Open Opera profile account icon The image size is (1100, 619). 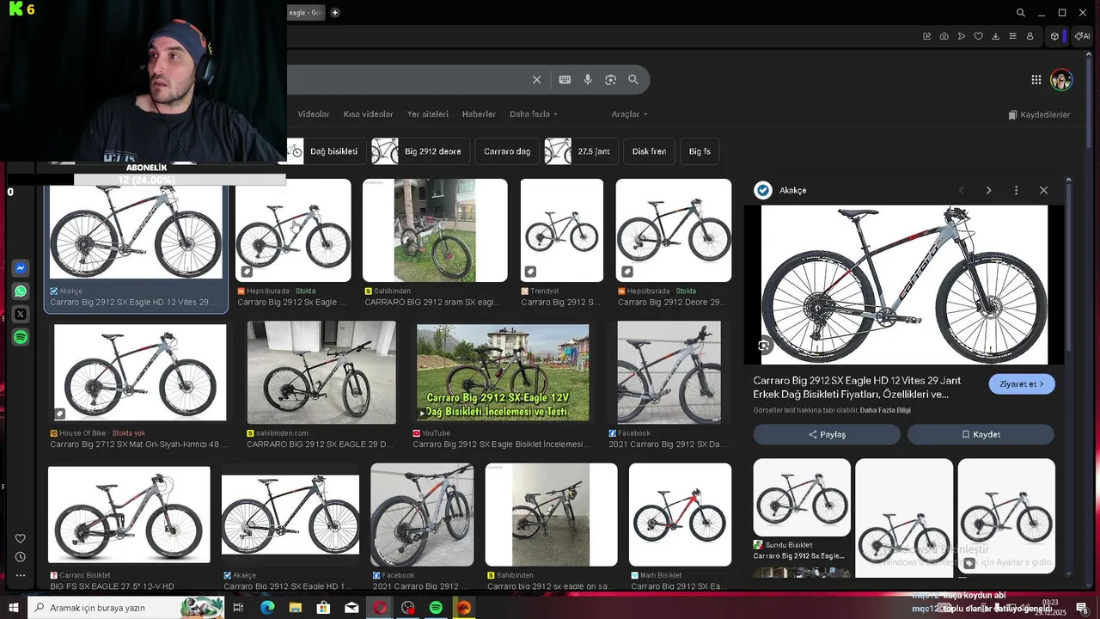pyautogui.click(x=1030, y=36)
